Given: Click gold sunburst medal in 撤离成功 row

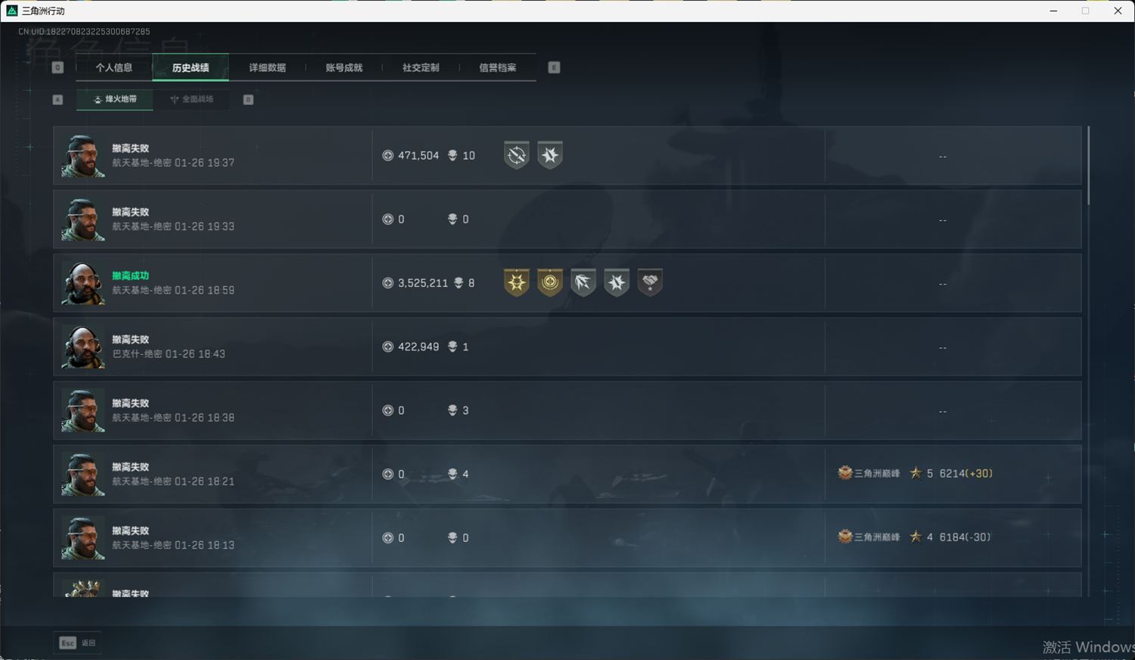Looking at the screenshot, I should pyautogui.click(x=517, y=282).
